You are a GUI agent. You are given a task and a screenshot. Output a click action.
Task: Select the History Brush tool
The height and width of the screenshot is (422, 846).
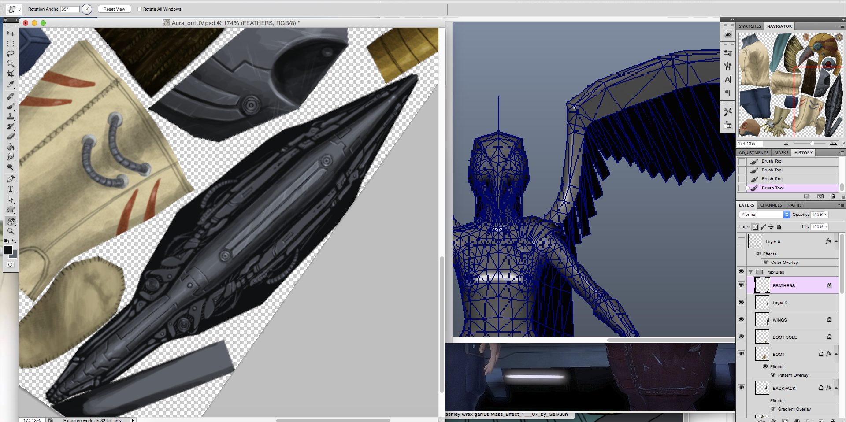11,126
